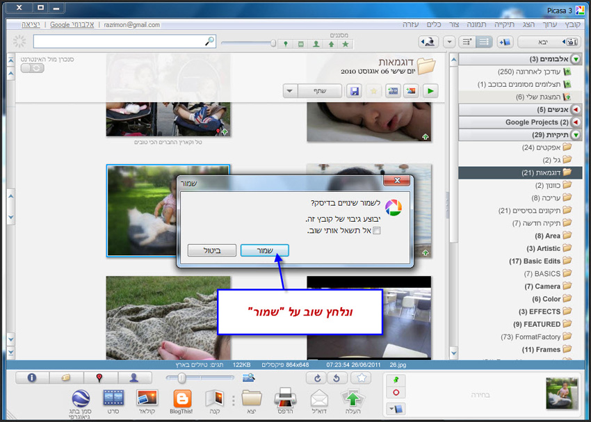Click the green pin hold-selection icon in the tray
Image resolution: width=591 pixels, height=422 pixels.
pos(396,380)
